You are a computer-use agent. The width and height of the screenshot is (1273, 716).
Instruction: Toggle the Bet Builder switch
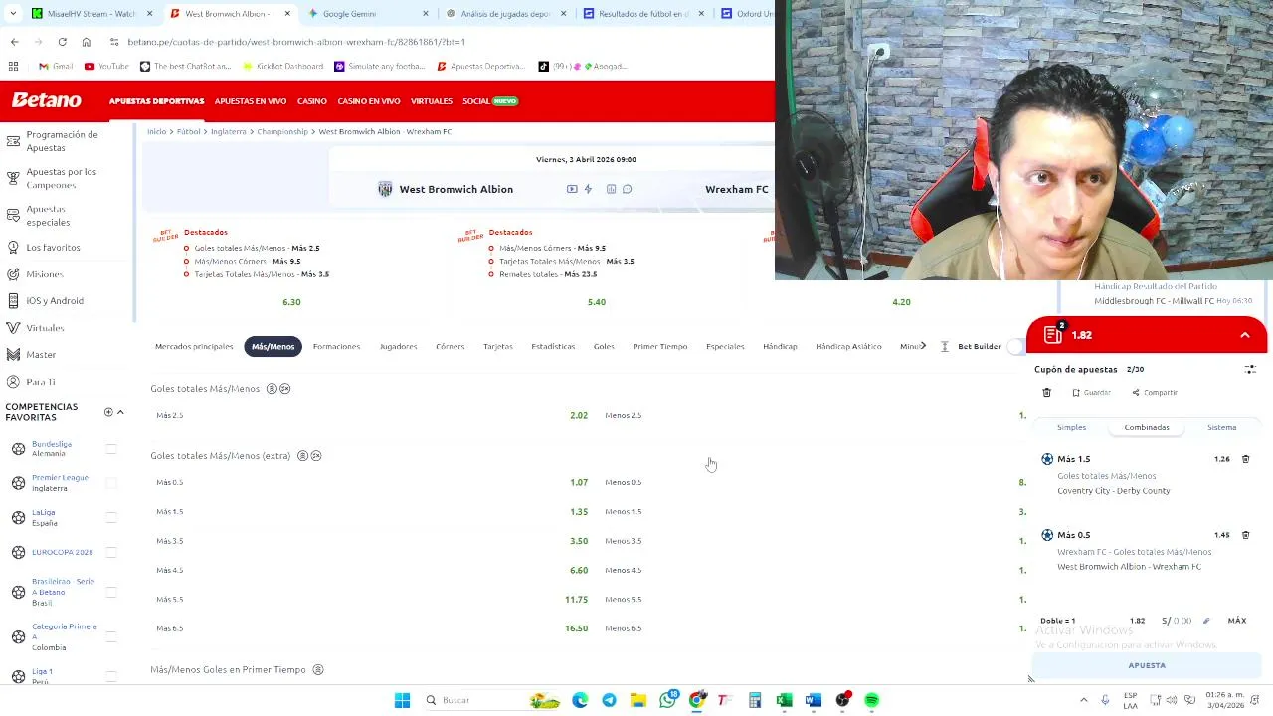pos(1015,346)
